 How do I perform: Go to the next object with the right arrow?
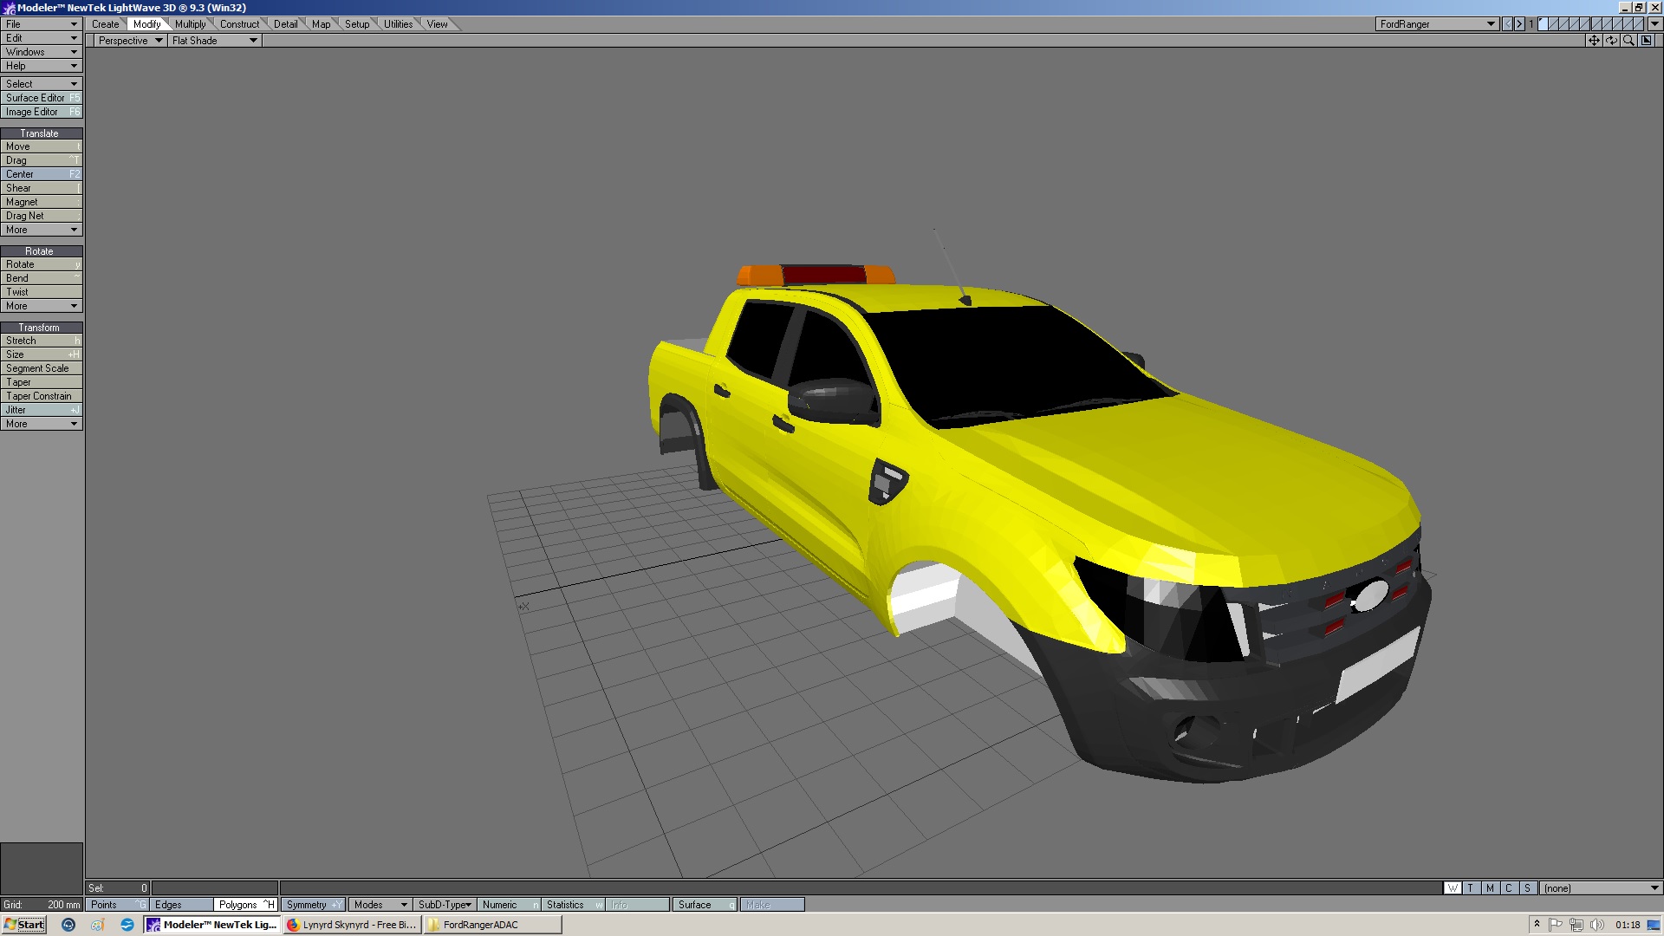(1519, 24)
